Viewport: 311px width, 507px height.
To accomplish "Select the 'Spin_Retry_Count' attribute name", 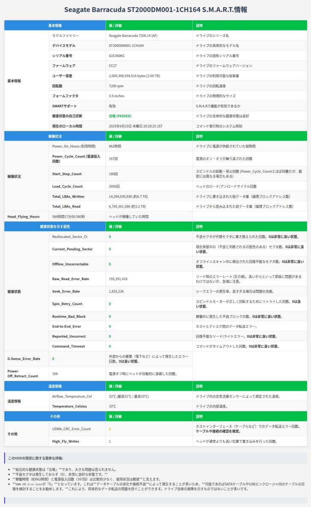I will [x=68, y=304].
